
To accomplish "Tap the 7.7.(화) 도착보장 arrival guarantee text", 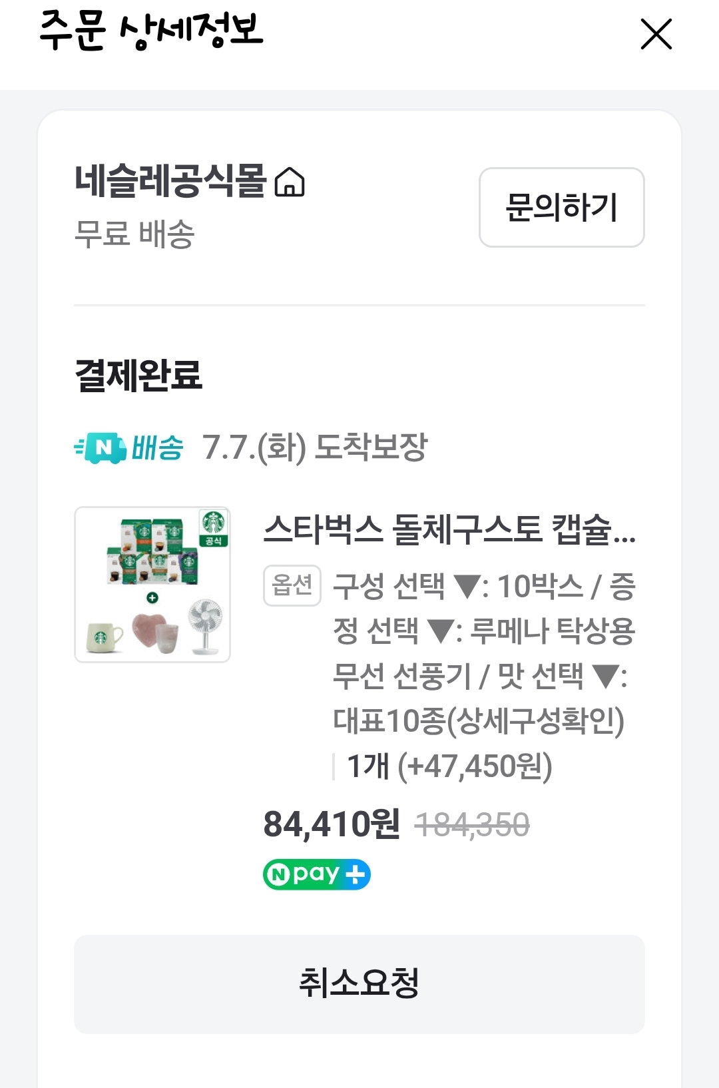I will 315,447.
